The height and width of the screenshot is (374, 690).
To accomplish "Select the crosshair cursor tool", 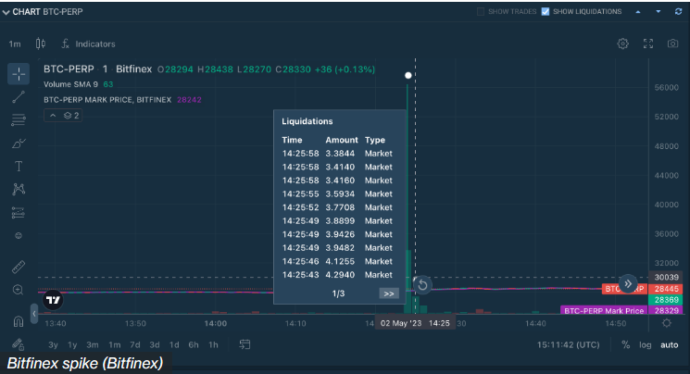I will point(19,74).
